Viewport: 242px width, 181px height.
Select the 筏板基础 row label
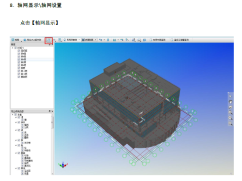pos(29,161)
